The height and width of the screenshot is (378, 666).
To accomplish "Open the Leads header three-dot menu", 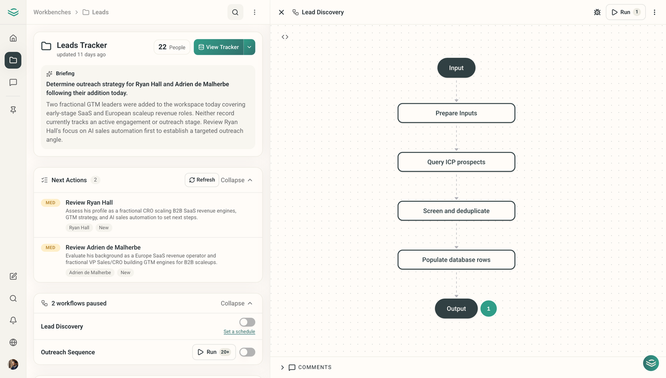I will click(x=254, y=12).
